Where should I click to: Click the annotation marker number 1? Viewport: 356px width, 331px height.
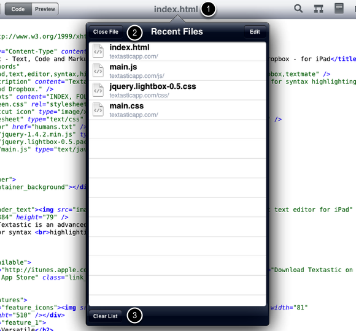pos(208,9)
